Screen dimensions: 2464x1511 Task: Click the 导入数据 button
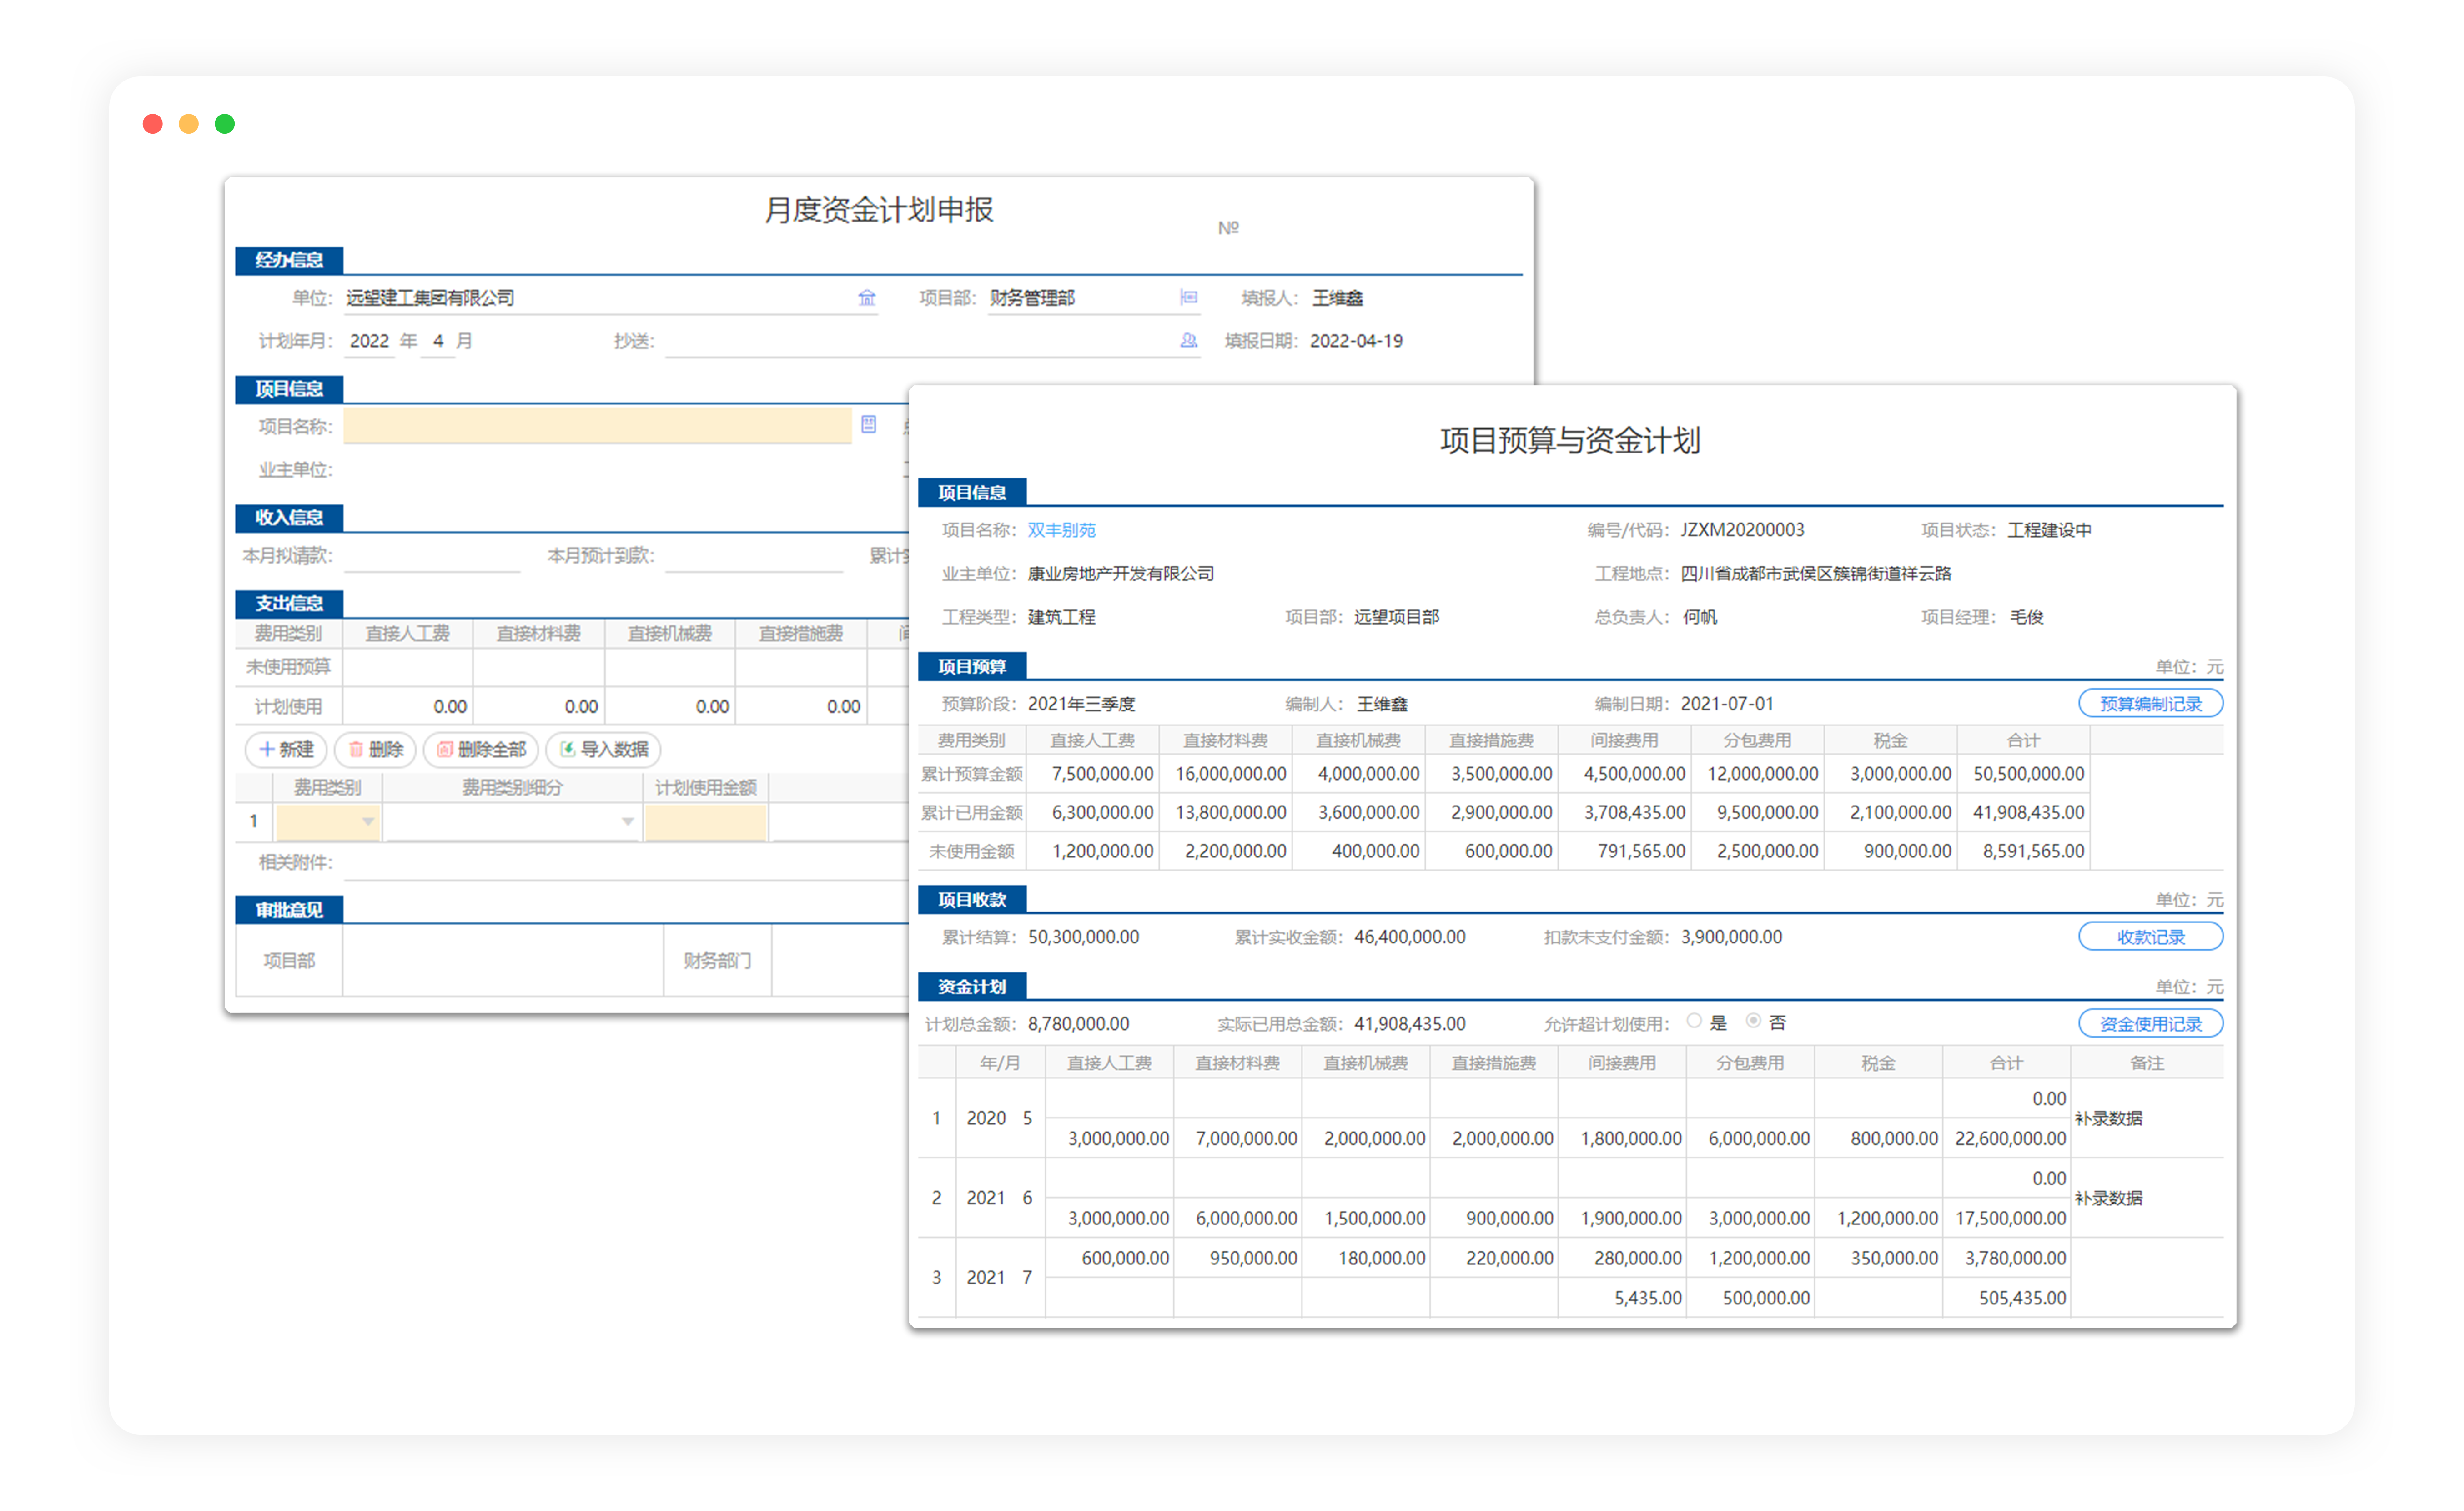[x=603, y=749]
